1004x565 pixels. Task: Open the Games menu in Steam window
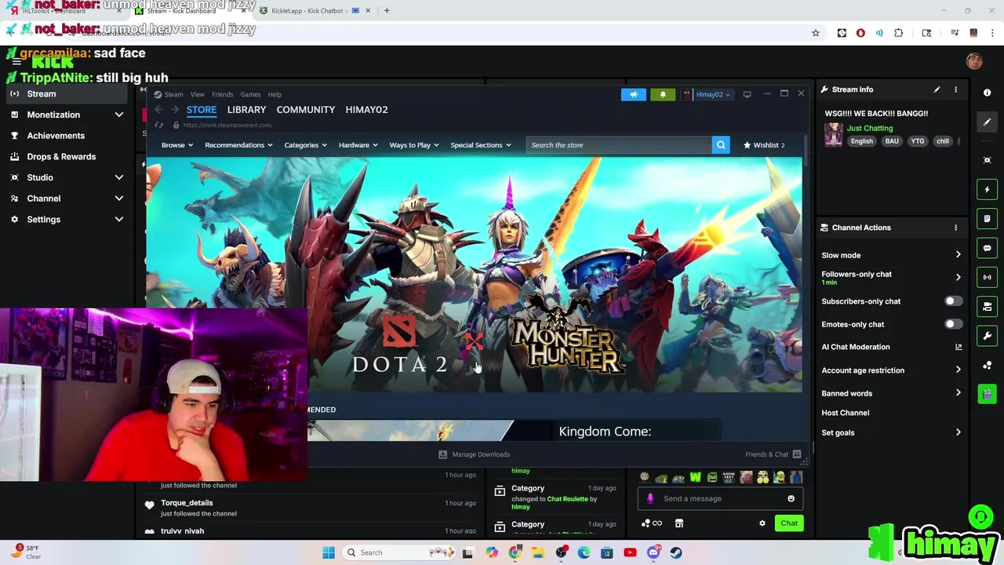pos(250,94)
